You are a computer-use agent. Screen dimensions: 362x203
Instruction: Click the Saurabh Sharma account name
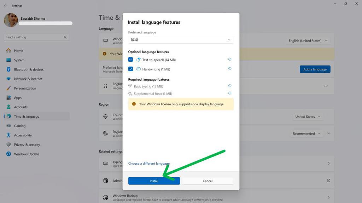pyautogui.click(x=33, y=18)
